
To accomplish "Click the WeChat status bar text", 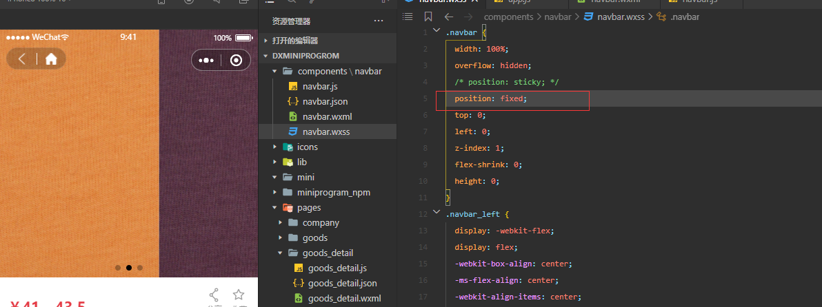I will [x=47, y=38].
